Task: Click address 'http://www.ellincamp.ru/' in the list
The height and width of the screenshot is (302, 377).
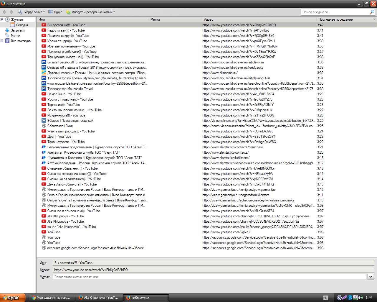Action: click(220, 73)
